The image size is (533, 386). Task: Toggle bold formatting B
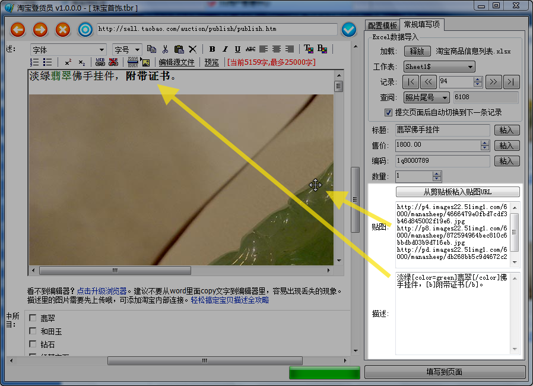click(x=212, y=49)
